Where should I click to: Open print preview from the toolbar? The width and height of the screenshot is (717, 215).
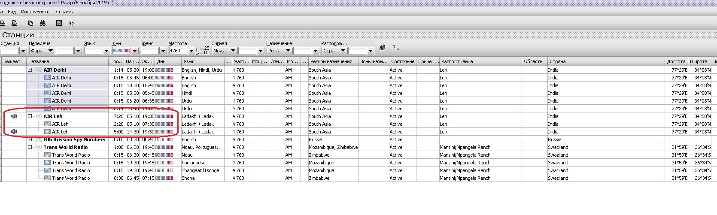(15, 23)
